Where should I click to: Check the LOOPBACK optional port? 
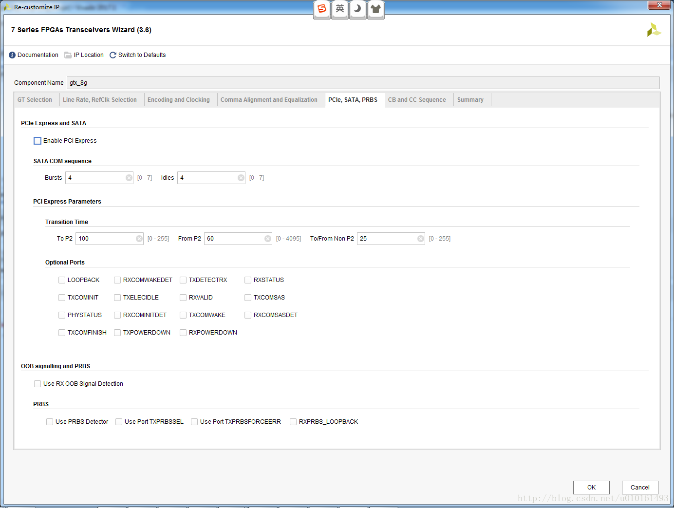[x=62, y=280]
